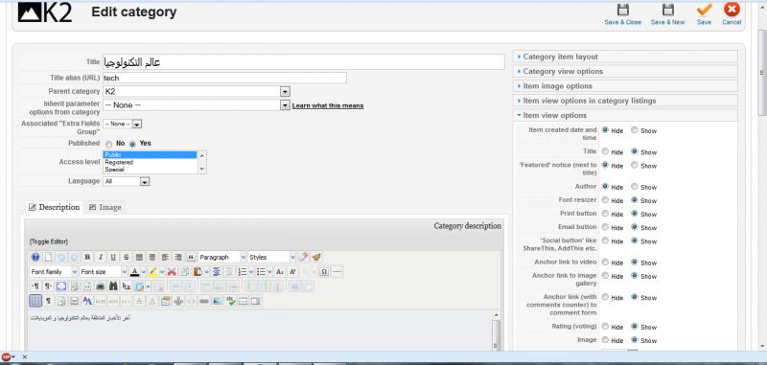
Task: Toggle visual aid grid icon
Action: [35, 301]
